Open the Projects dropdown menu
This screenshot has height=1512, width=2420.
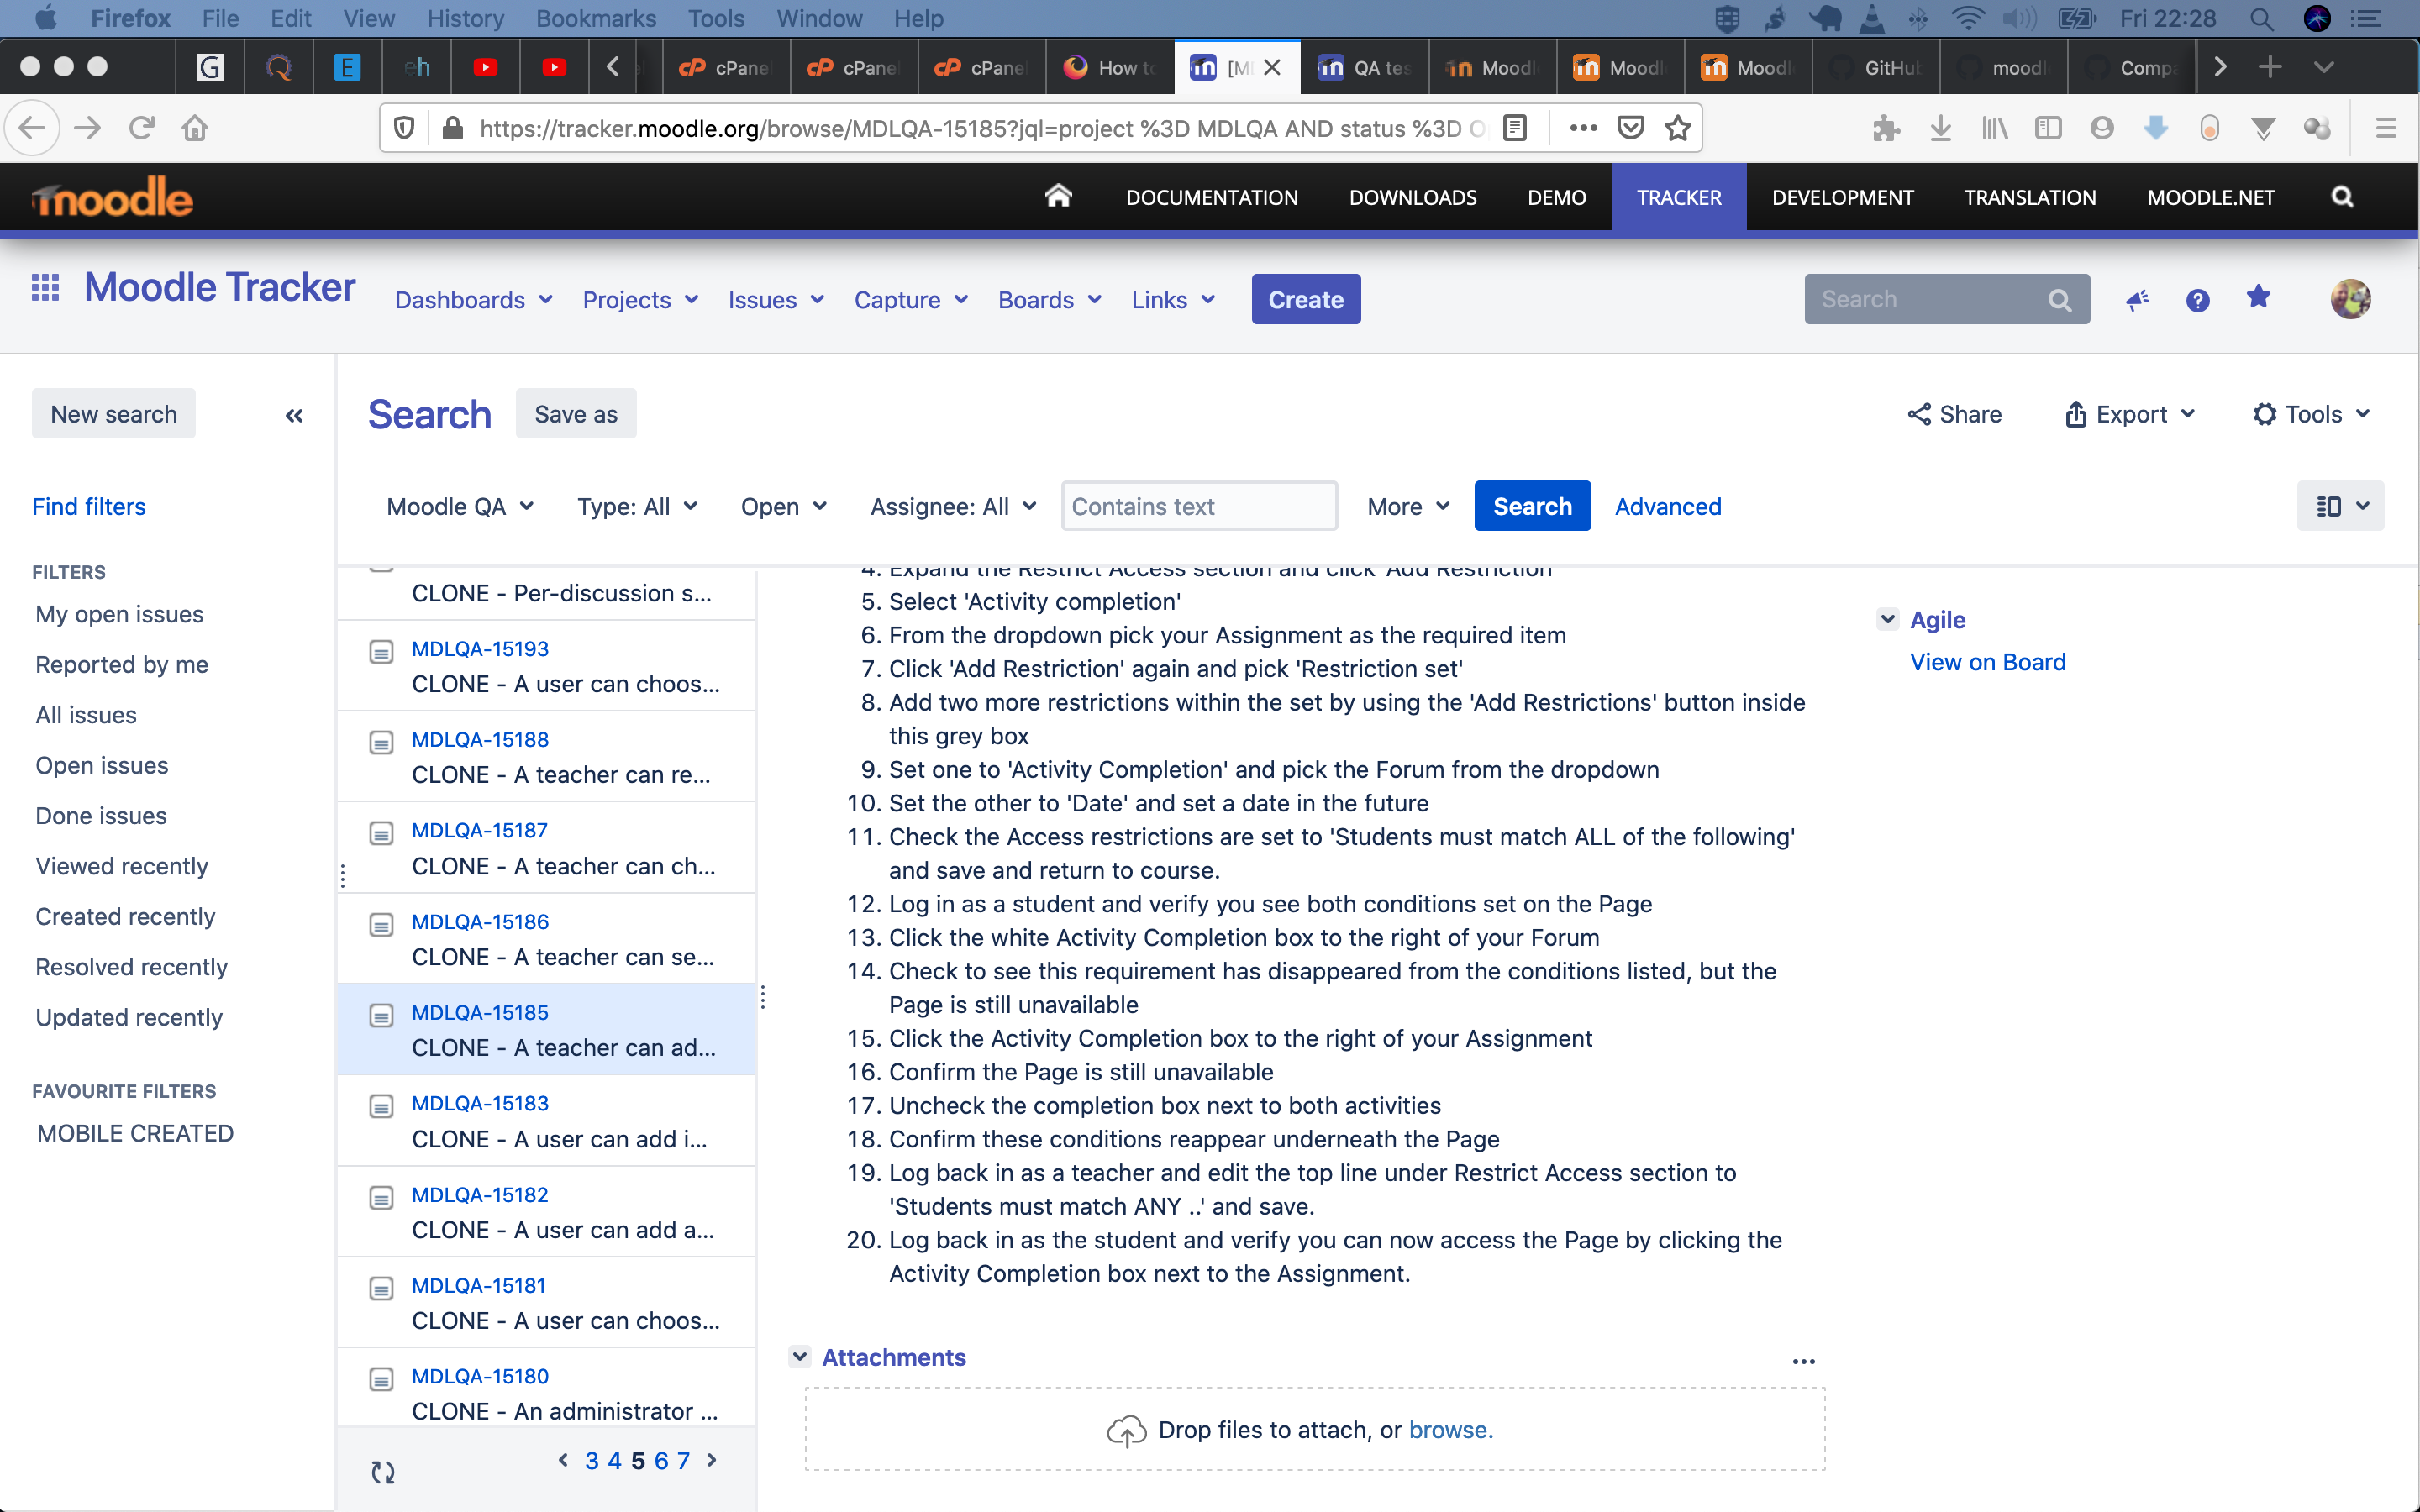click(x=641, y=300)
